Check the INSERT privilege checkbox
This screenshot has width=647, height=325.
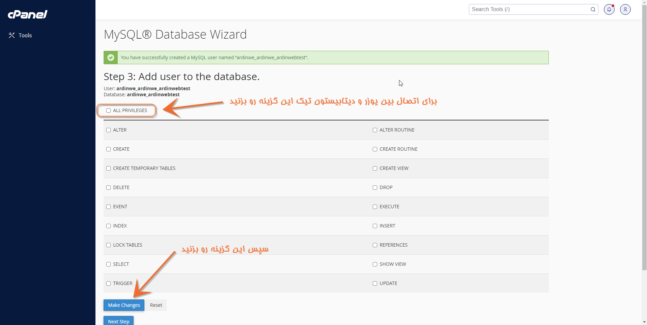tap(375, 226)
